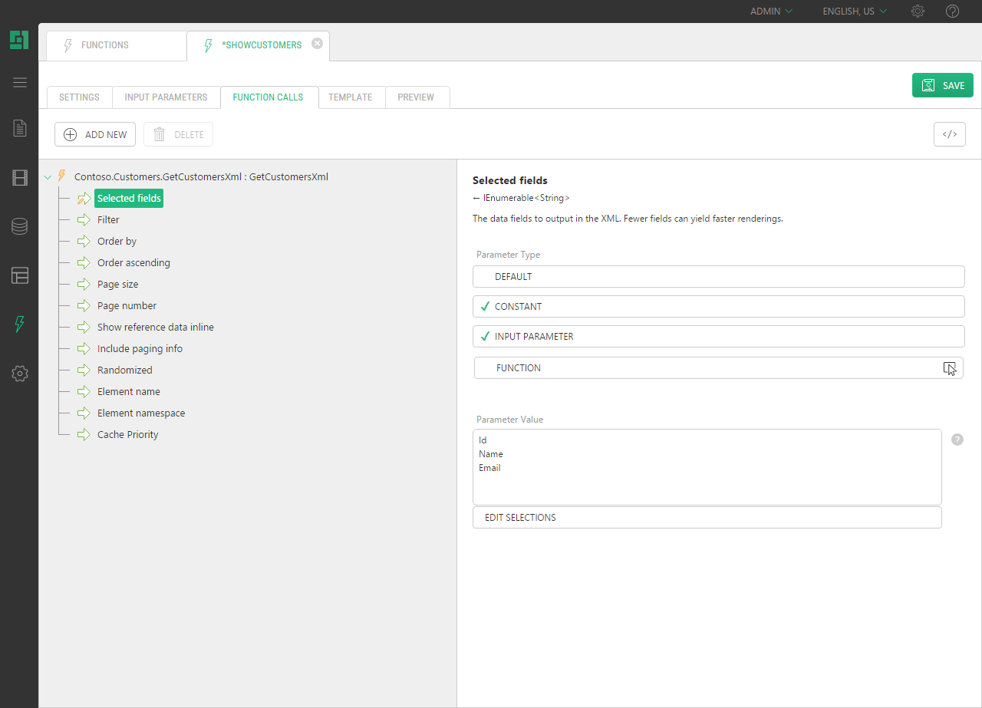The image size is (982, 708).
Task: Switch to the INPUT PARAMETERS tab
Action: [166, 97]
